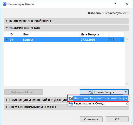Choose Повторно Открыть Последний Выпуск

tap(98, 98)
